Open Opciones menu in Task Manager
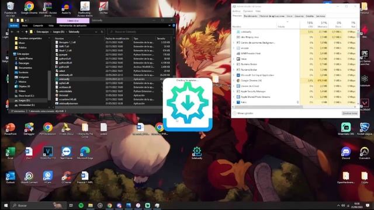Image resolution: width=374 pixels, height=210 pixels. pos(248,11)
